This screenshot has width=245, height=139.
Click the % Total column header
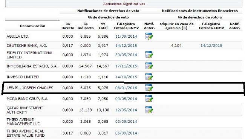[103, 26]
